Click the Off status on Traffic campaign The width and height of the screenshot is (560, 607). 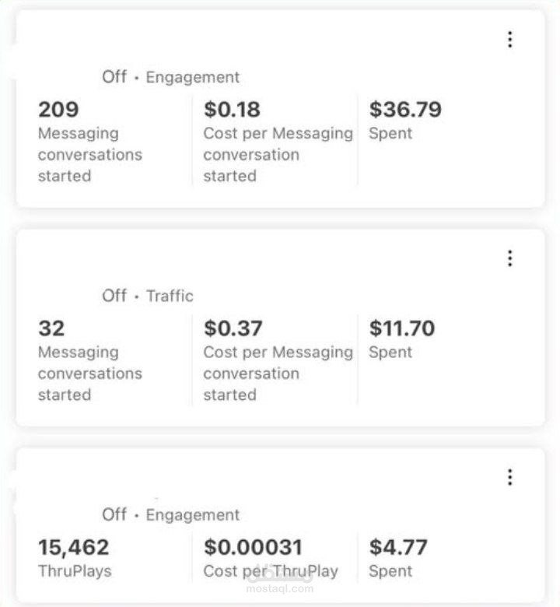(x=114, y=296)
